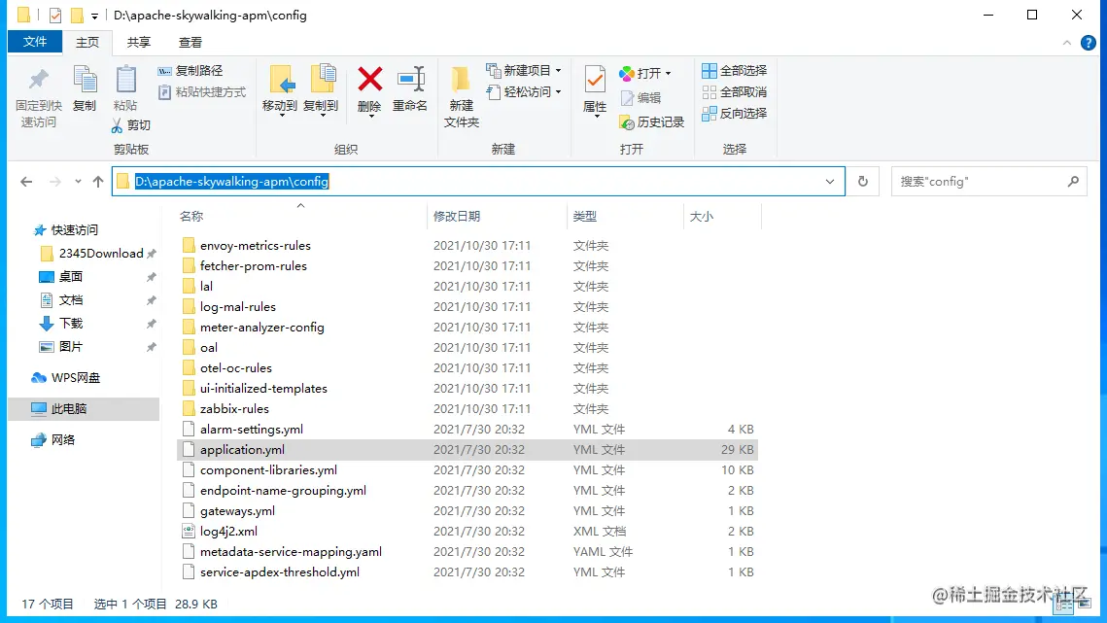Image resolution: width=1107 pixels, height=623 pixels.
Task: Expand the address bar history dropdown
Action: tap(830, 182)
